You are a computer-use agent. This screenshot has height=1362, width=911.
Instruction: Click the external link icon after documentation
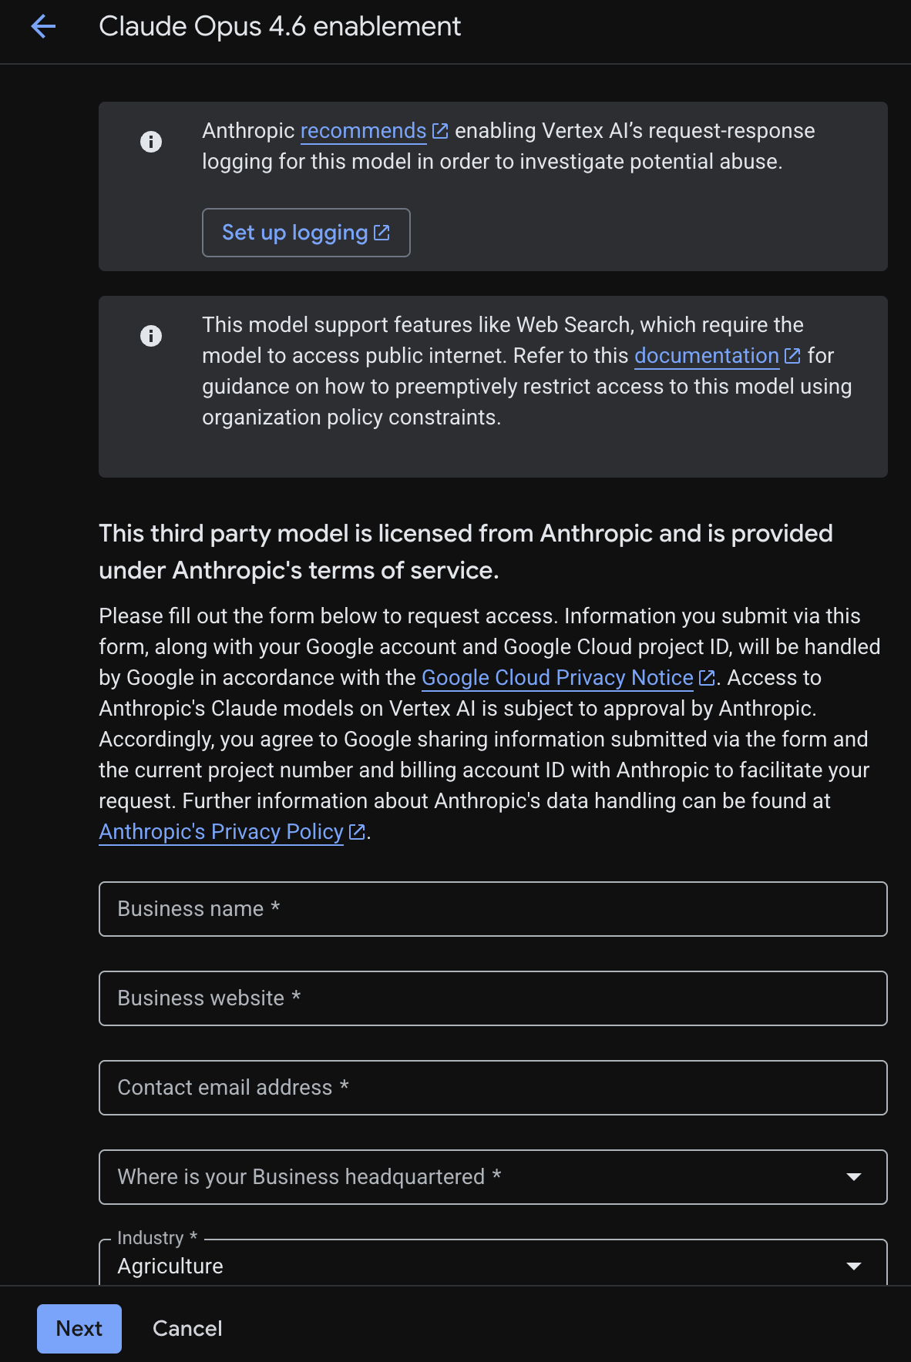(x=792, y=356)
